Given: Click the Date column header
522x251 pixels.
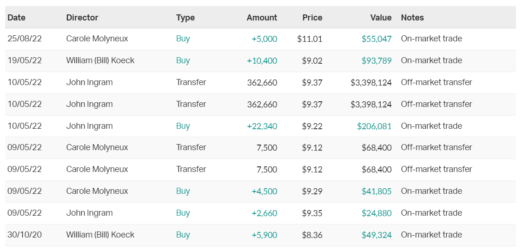Looking at the screenshot, I should click(x=17, y=18).
